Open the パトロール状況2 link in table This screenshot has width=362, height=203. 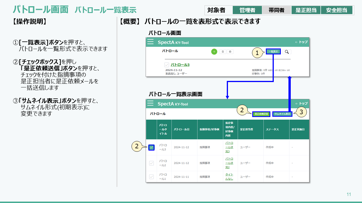pyautogui.click(x=229, y=163)
